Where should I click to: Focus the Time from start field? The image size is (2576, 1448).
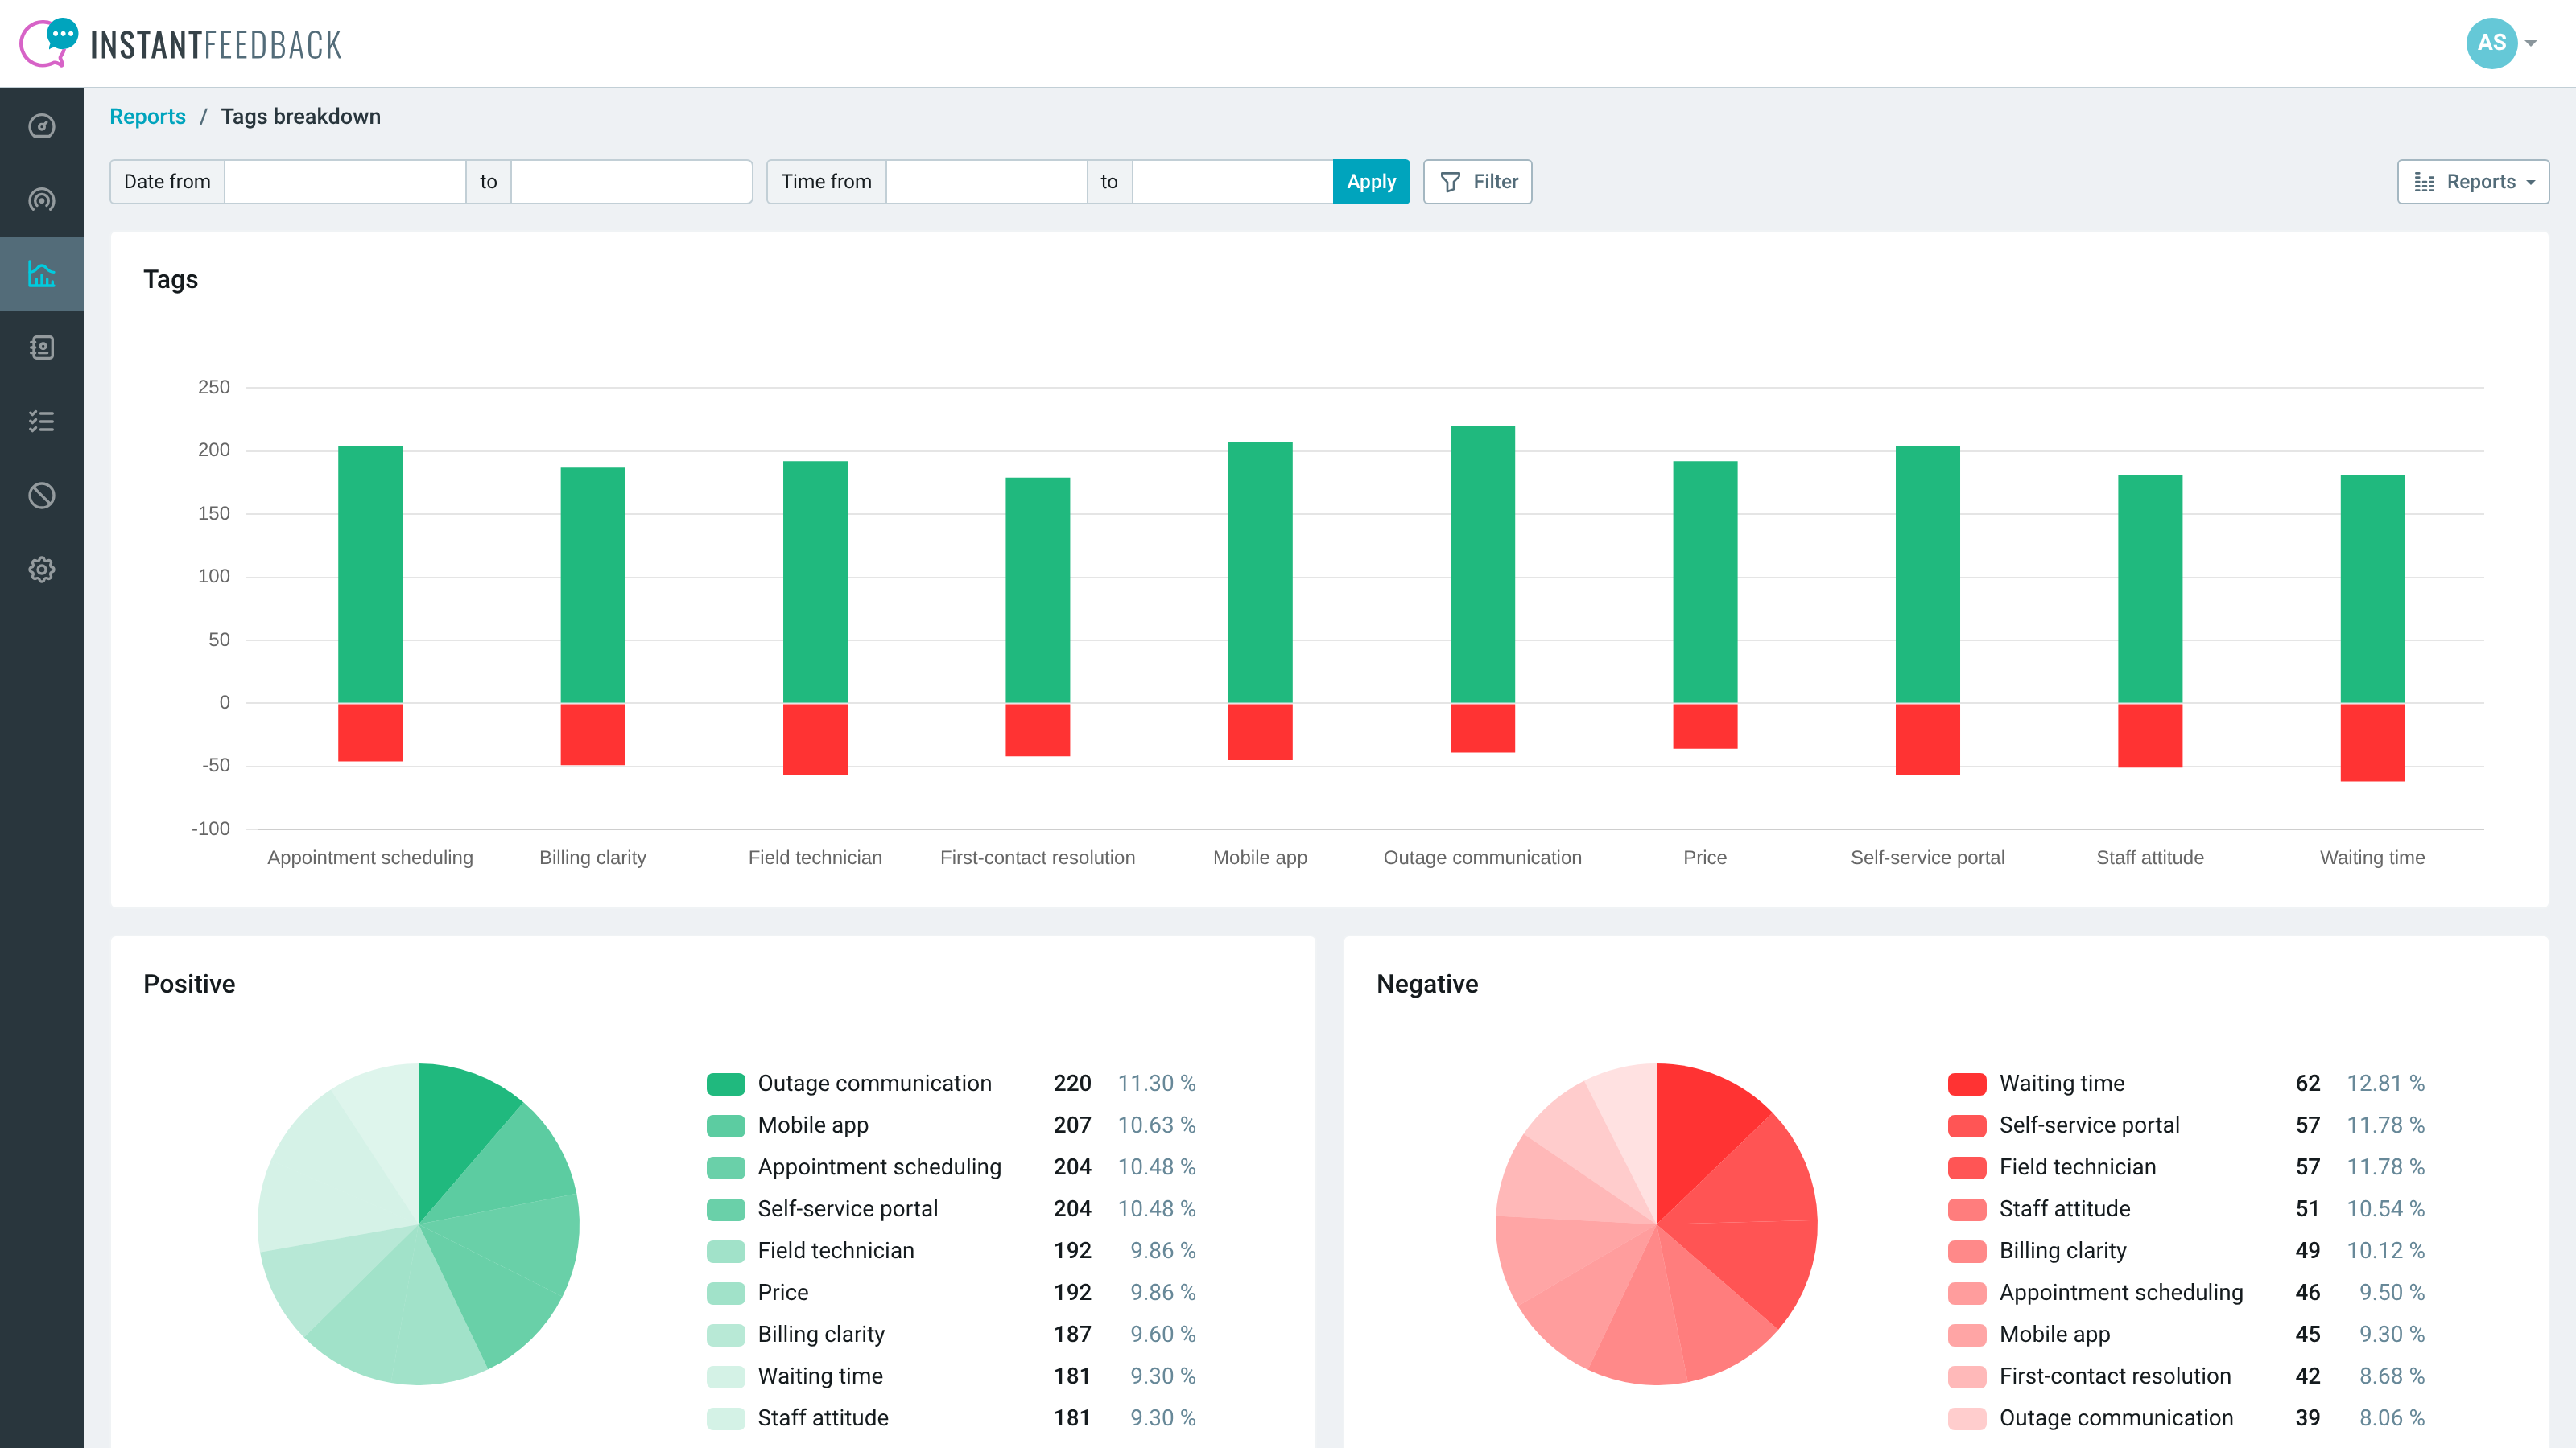[x=987, y=182]
